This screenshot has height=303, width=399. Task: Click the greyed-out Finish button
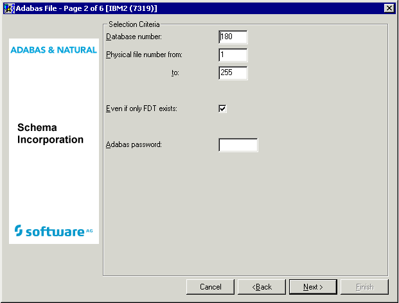point(364,287)
